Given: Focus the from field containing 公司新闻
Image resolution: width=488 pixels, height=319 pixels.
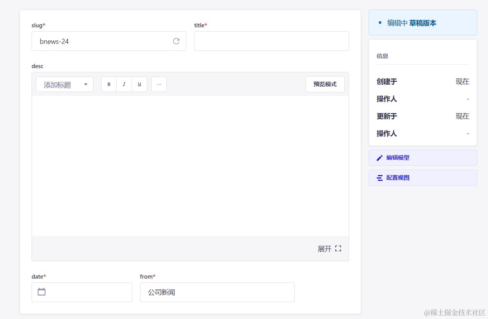Looking at the screenshot, I should point(217,292).
